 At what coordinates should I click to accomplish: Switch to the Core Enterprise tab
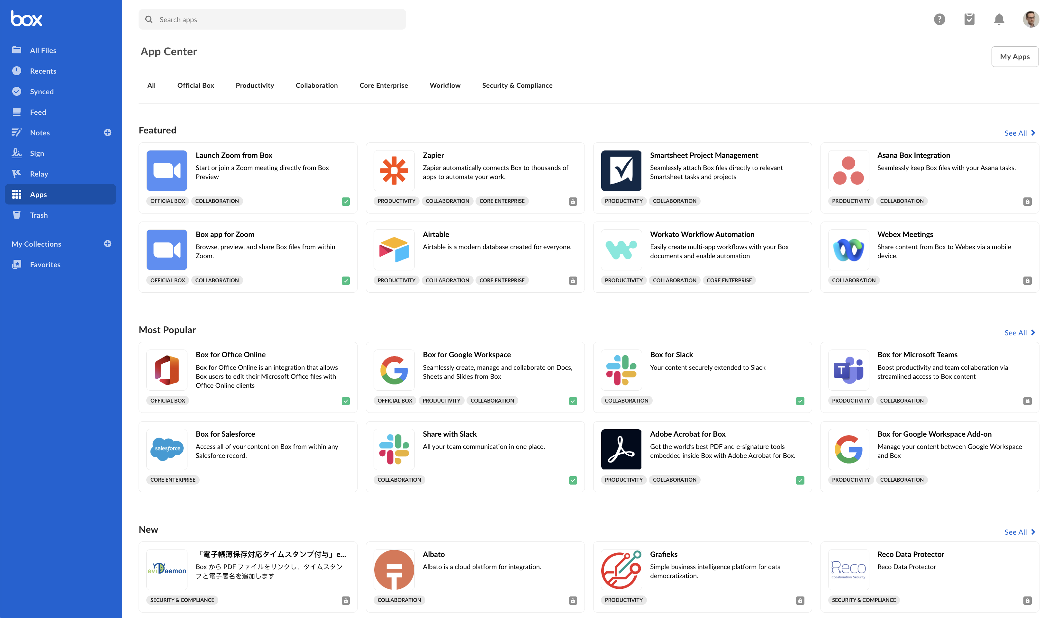click(384, 85)
